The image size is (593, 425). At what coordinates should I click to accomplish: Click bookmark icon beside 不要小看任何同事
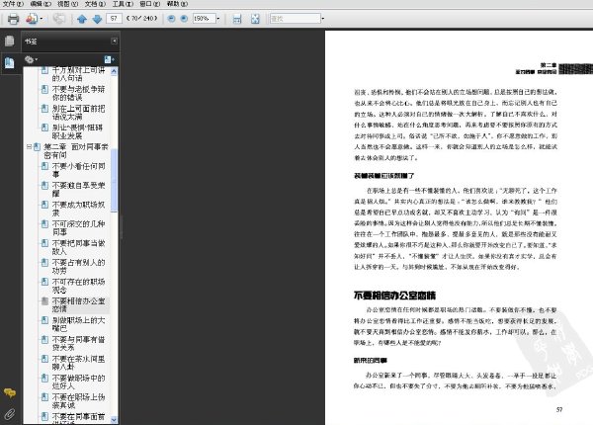[44, 166]
